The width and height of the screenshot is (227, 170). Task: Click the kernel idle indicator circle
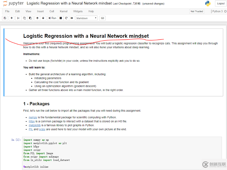pos(225,11)
